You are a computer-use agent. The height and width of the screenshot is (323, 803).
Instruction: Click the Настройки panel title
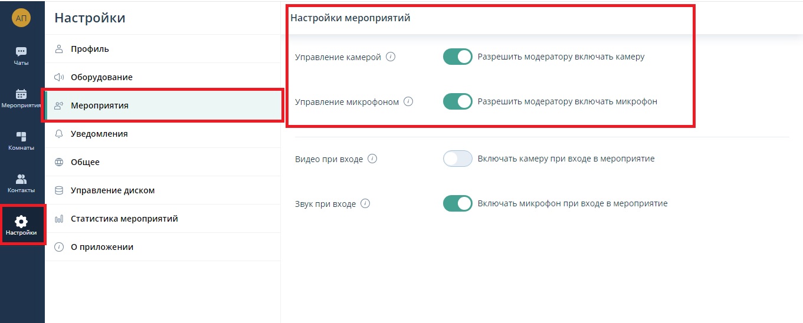point(90,18)
